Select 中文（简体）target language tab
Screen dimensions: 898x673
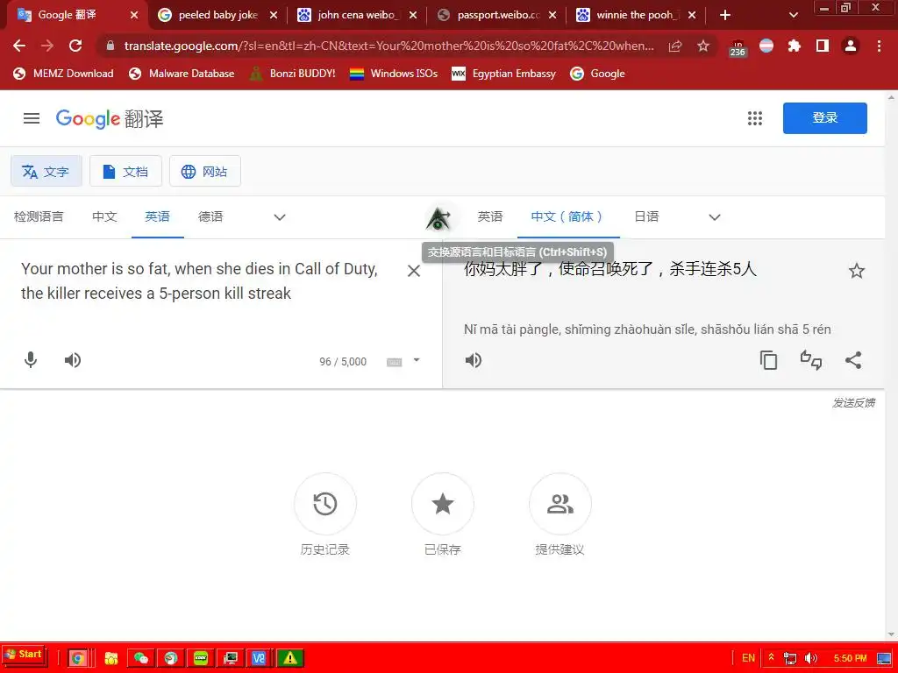pos(568,217)
